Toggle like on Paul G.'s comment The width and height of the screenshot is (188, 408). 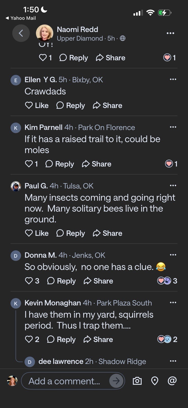[x=37, y=233]
